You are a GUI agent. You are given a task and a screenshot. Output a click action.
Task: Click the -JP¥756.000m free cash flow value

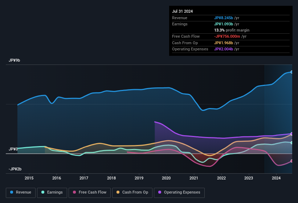(227, 36)
